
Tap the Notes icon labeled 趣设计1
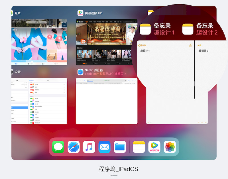click(145, 29)
